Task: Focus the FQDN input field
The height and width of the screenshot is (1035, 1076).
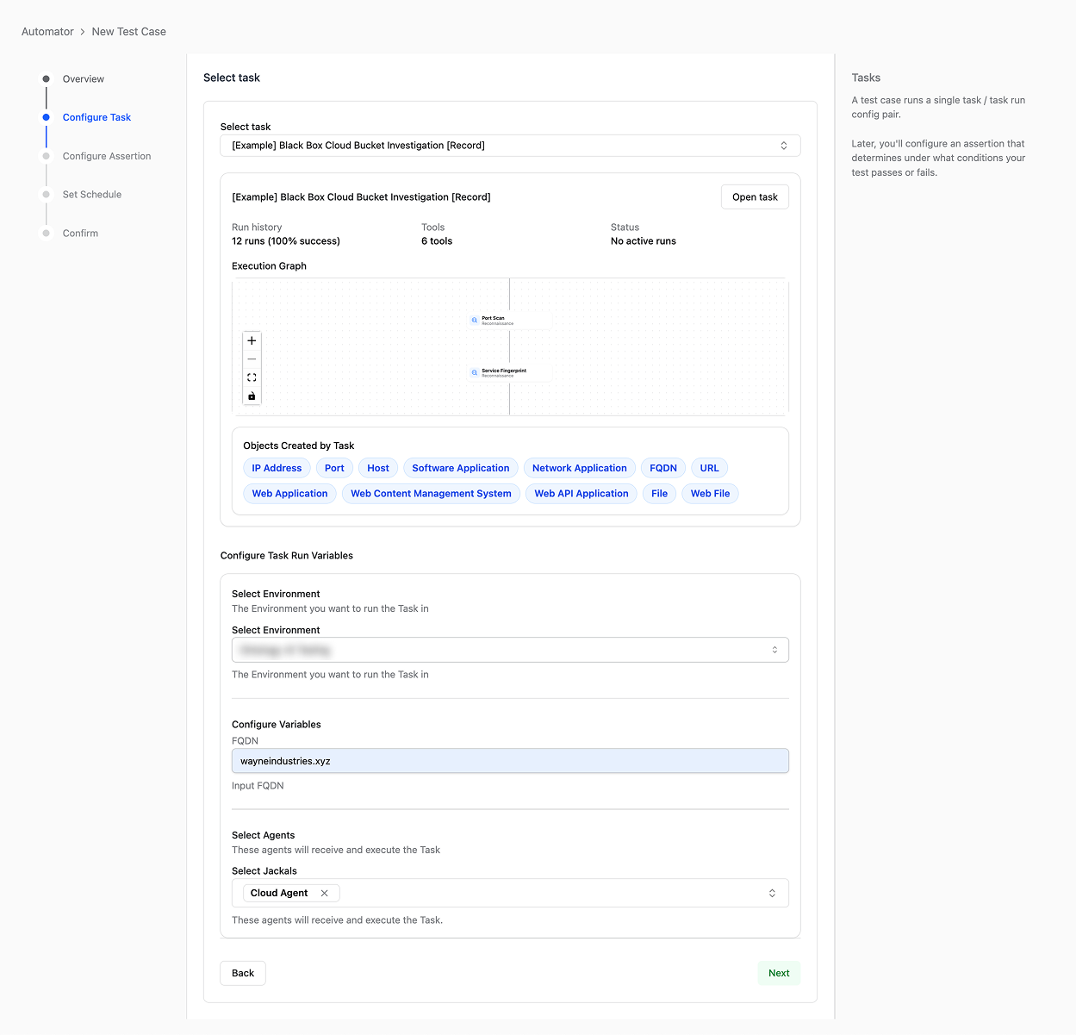Action: (510, 761)
